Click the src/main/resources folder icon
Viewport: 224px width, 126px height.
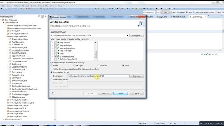click(x=6, y=119)
